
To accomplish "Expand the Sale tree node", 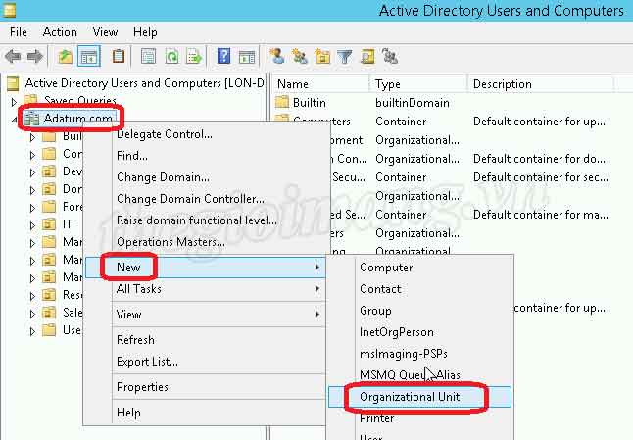I will point(32,314).
